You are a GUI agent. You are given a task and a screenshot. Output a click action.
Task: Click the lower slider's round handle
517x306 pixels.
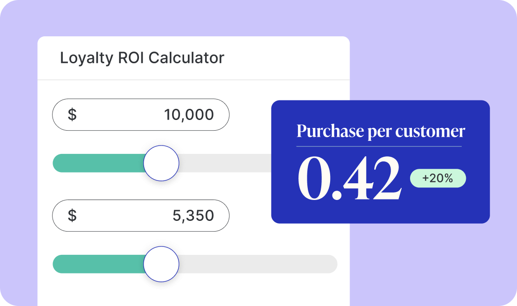click(x=161, y=264)
